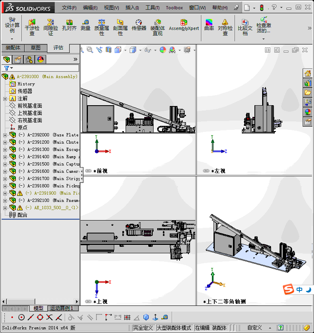The image size is (314, 333).
Task: Expand the 注解 (Annotations) tree node
Action: (x=5, y=99)
